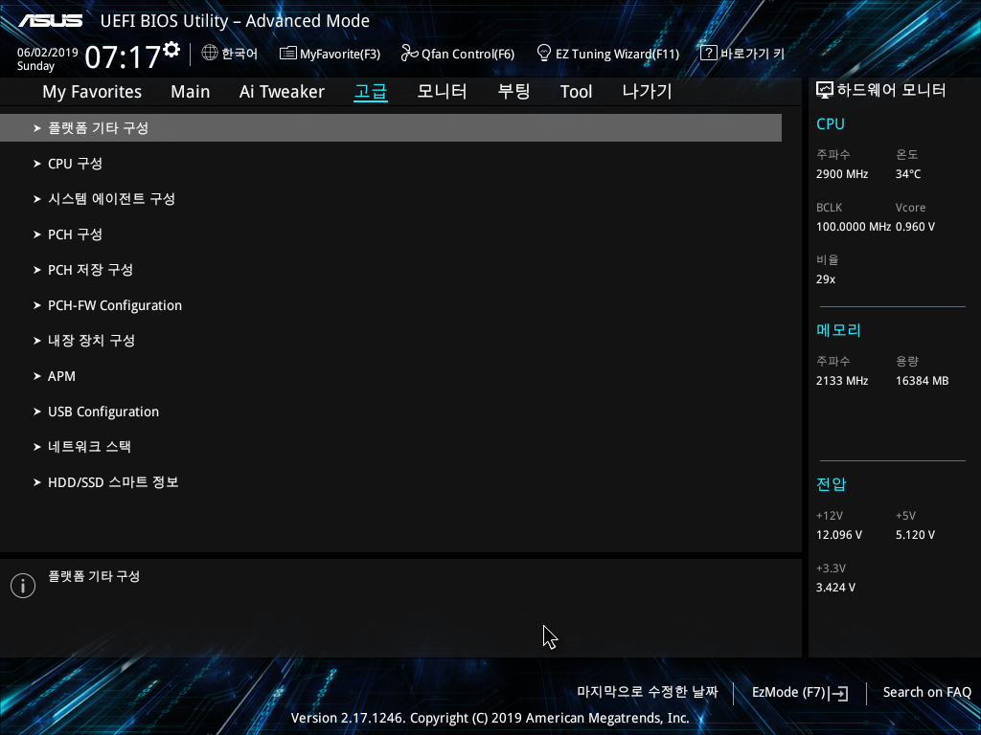Select the 시스템 에이전트 구성 label
The width and height of the screenshot is (981, 735).
point(111,199)
